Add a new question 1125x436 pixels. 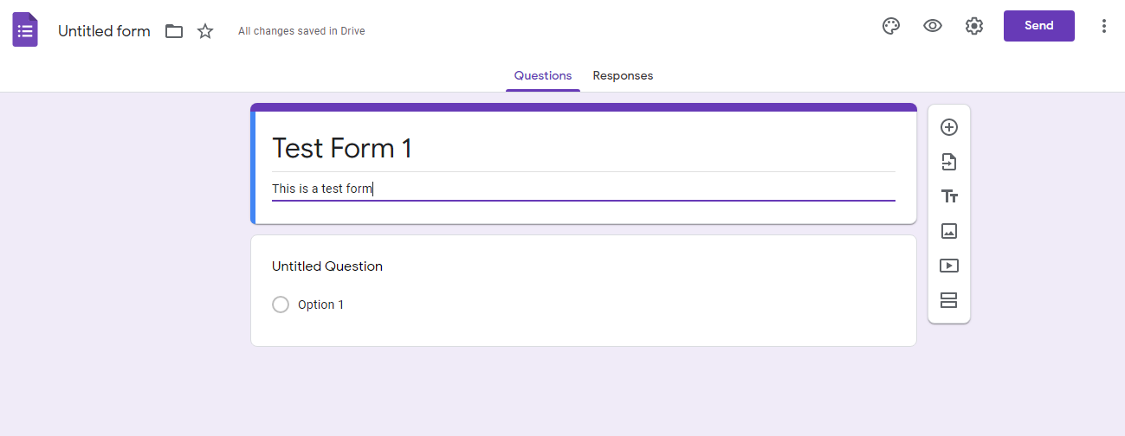point(949,127)
